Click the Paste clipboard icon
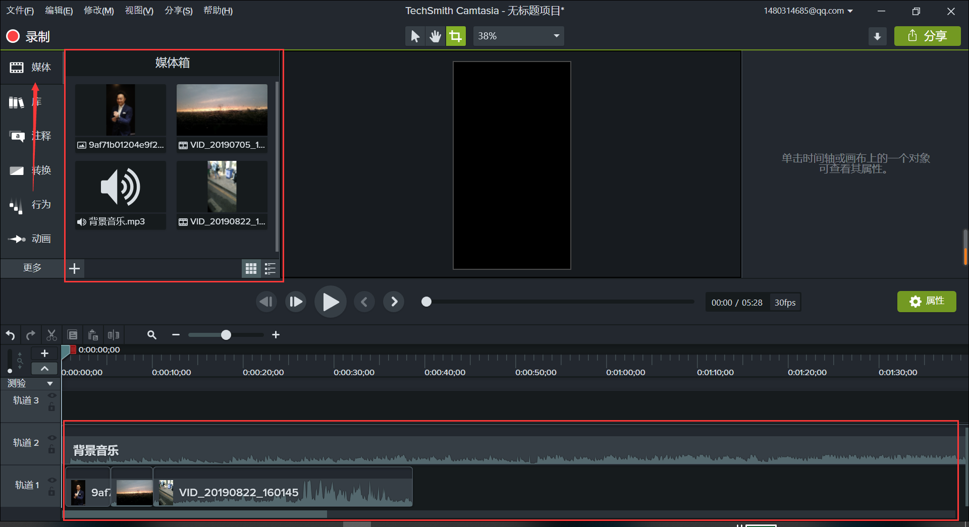969x527 pixels. (93, 335)
